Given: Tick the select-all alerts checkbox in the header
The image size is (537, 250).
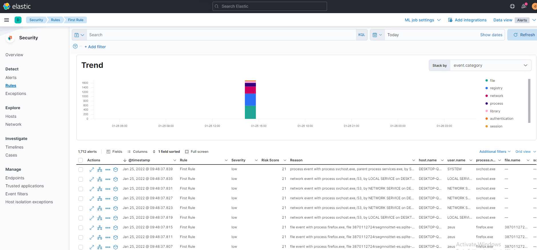Looking at the screenshot, I should [x=80, y=160].
